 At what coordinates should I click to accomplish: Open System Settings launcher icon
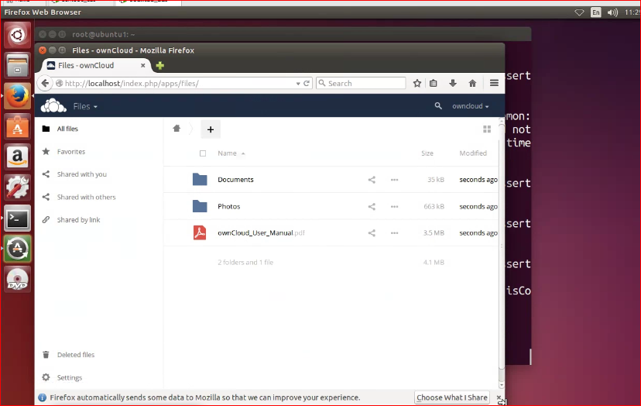coord(17,188)
